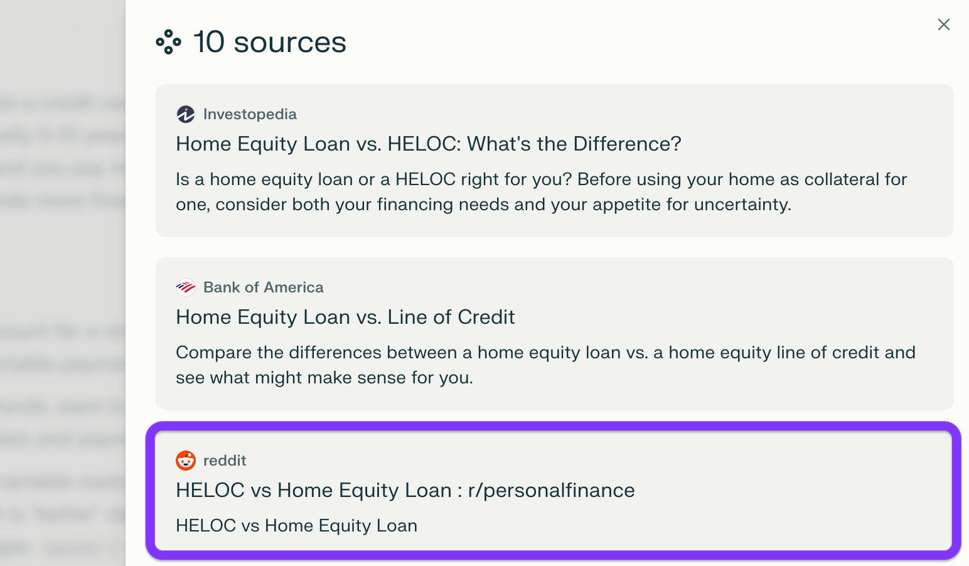Click the reddit snippet "HELOC vs Home Equity Loan"

click(x=296, y=526)
